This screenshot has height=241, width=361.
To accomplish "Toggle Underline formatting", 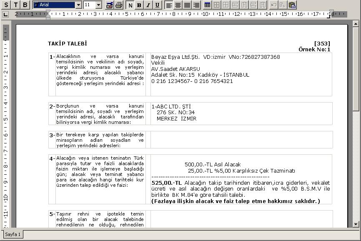I will point(157,5).
